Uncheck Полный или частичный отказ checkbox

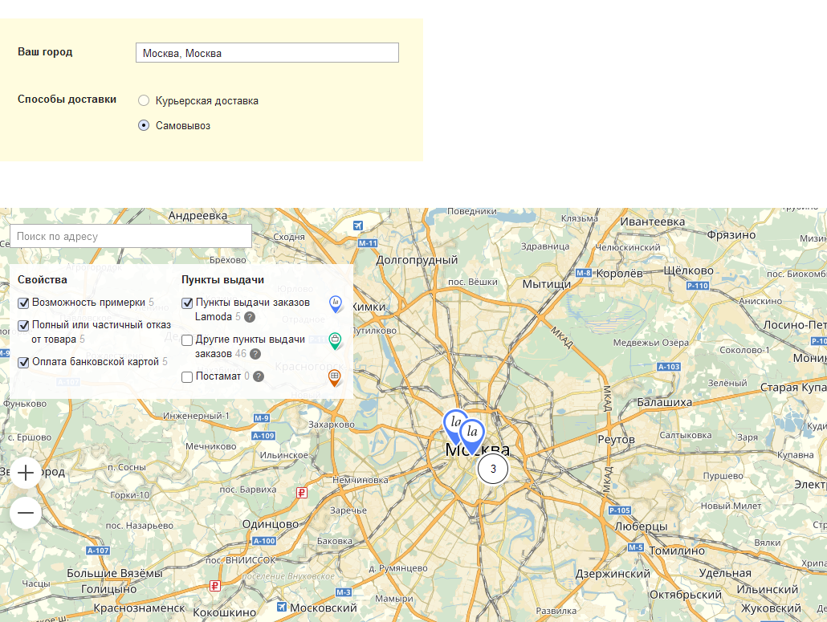click(x=23, y=326)
